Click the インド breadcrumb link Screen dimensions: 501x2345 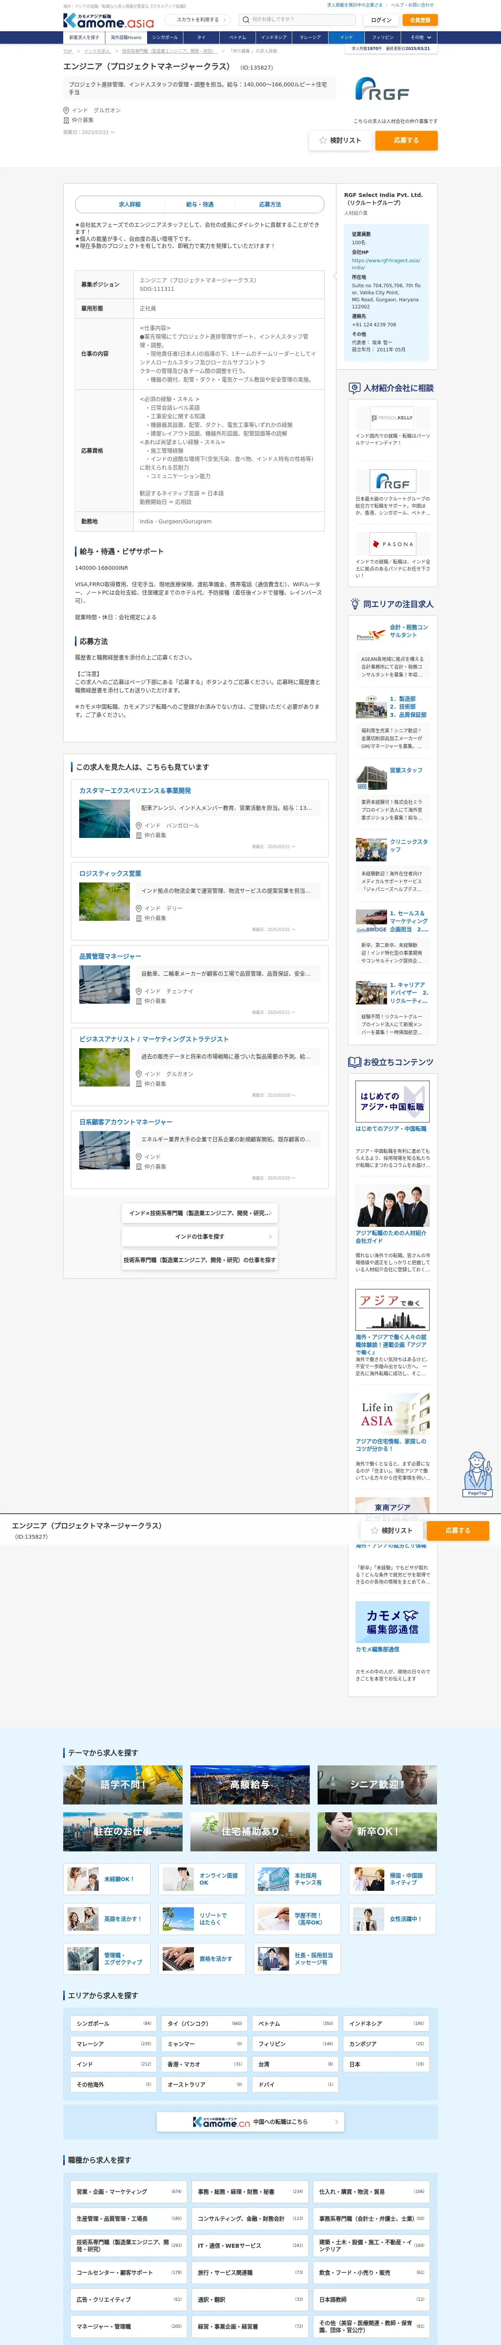pyautogui.click(x=97, y=51)
